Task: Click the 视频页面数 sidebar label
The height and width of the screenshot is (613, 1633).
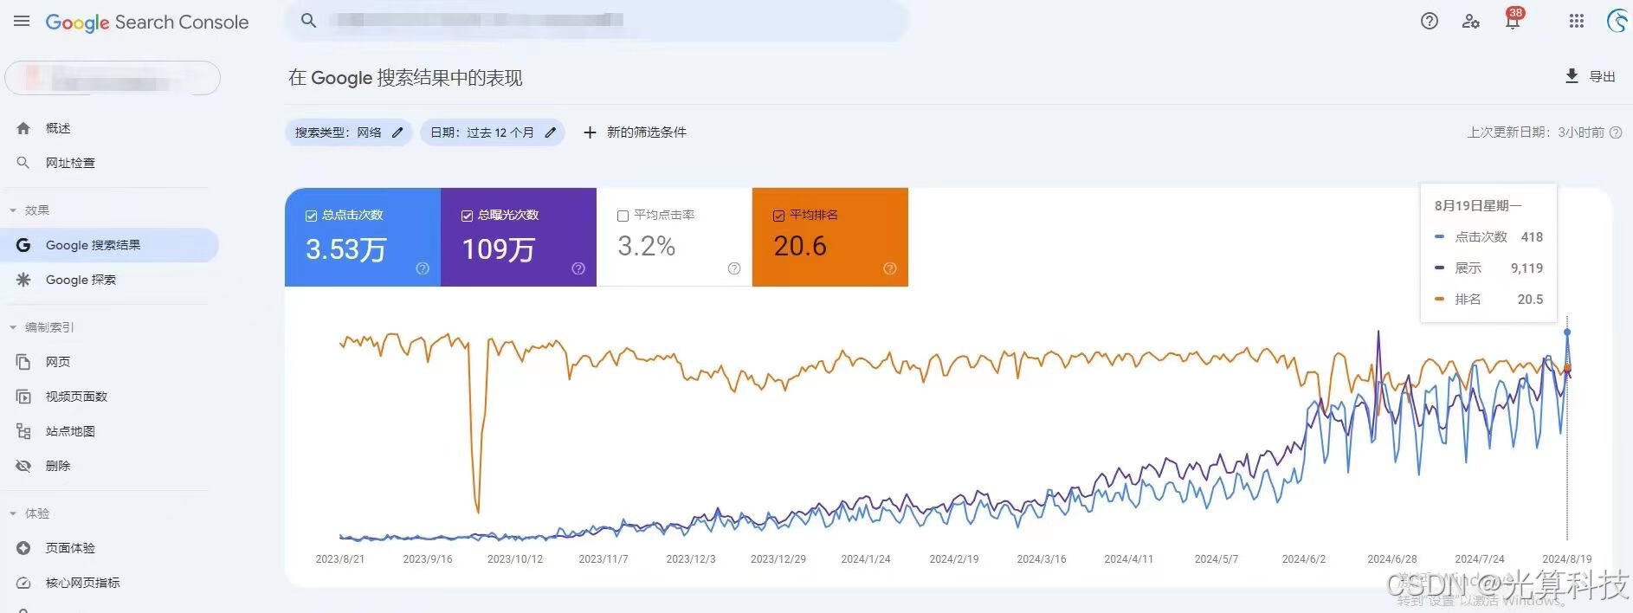Action: click(x=76, y=397)
